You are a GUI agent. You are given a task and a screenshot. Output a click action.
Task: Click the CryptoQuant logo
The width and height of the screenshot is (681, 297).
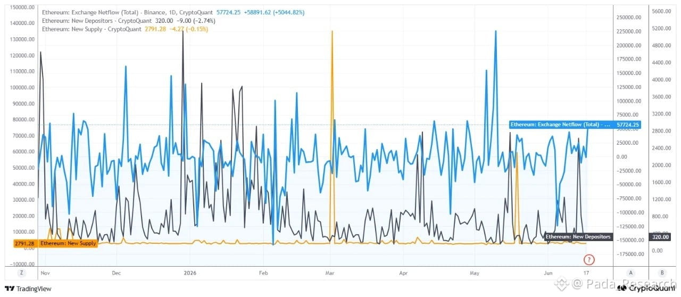pos(646,288)
